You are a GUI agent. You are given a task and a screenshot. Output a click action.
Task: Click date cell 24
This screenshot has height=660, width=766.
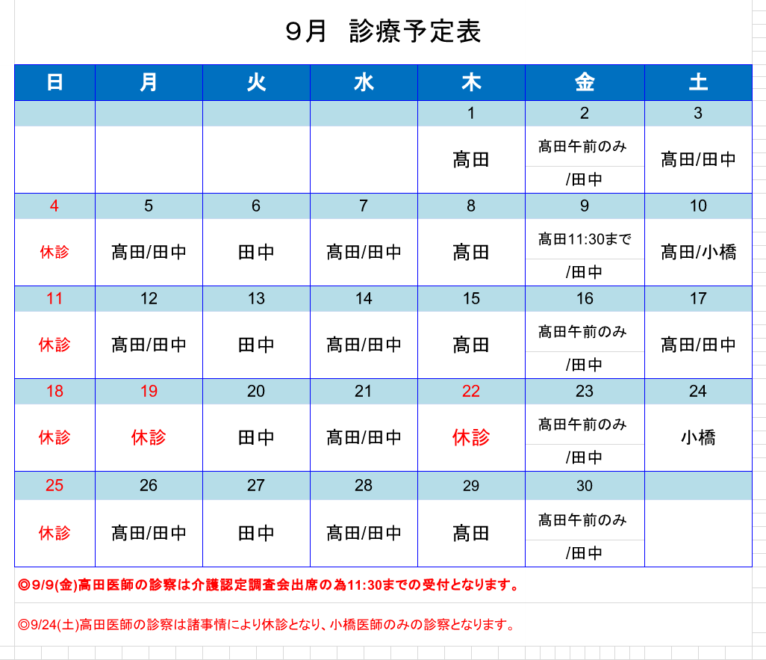(699, 392)
